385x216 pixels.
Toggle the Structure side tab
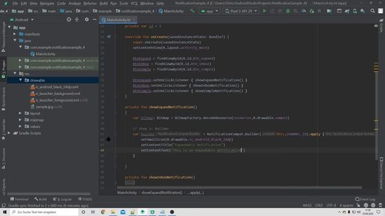[x=4, y=158]
